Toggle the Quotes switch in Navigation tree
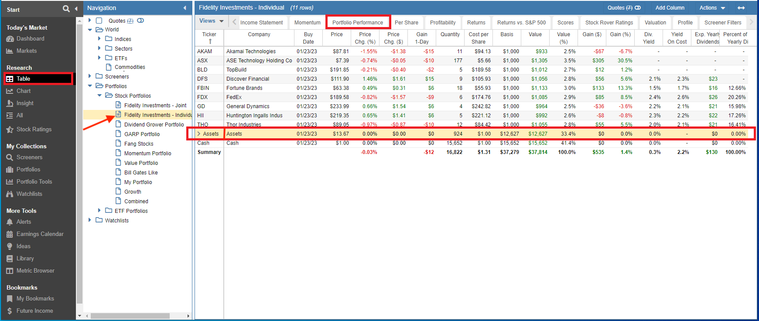Viewport: 759px width, 321px height. (x=140, y=20)
